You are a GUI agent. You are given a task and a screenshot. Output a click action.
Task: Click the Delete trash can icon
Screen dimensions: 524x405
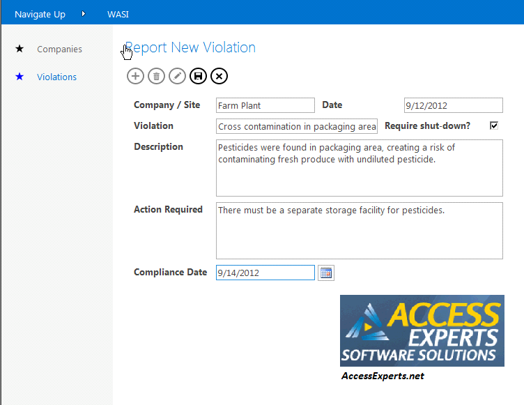coord(157,76)
